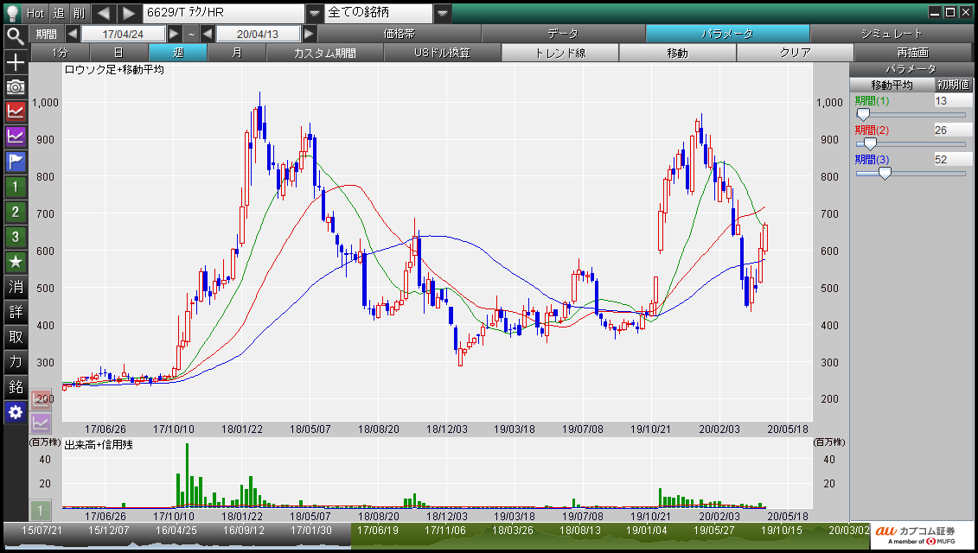This screenshot has height=553, width=978.
Task: Click the 期間(1) value field showing 13
Action: click(x=952, y=101)
